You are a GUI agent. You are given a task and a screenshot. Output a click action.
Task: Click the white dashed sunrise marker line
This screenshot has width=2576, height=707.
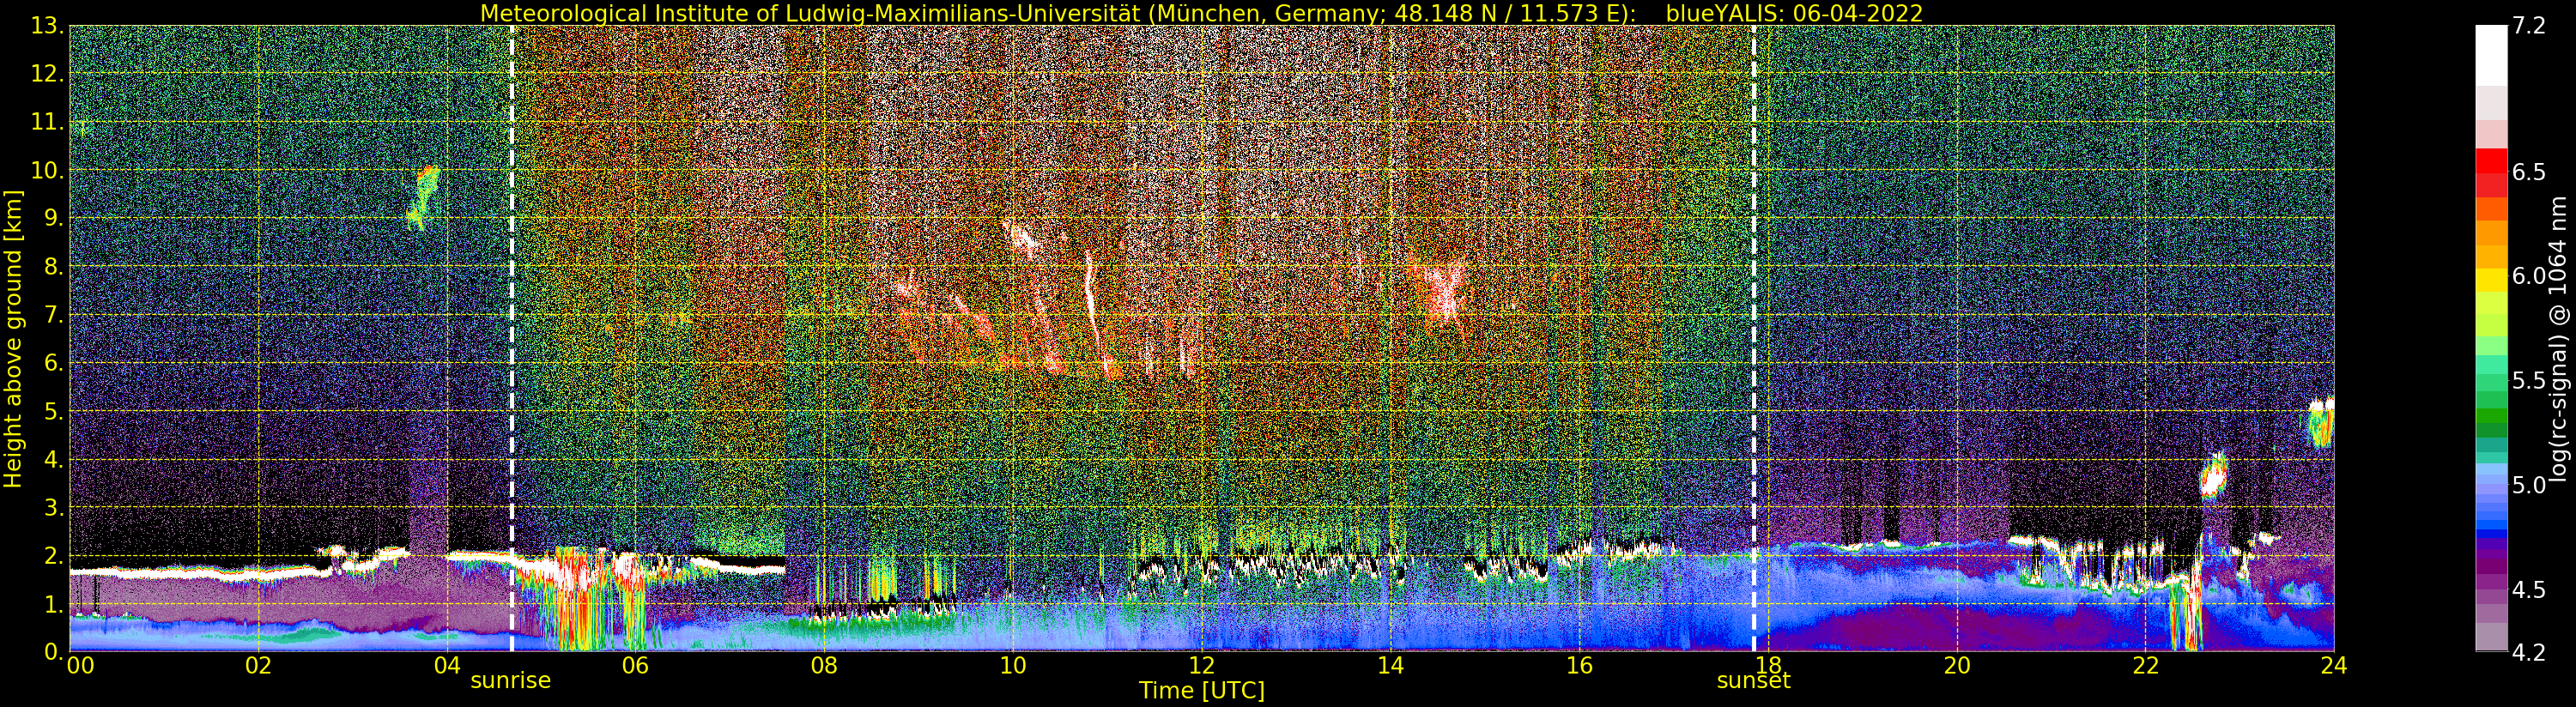point(512,338)
